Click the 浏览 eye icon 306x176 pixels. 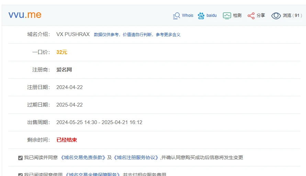276,15
